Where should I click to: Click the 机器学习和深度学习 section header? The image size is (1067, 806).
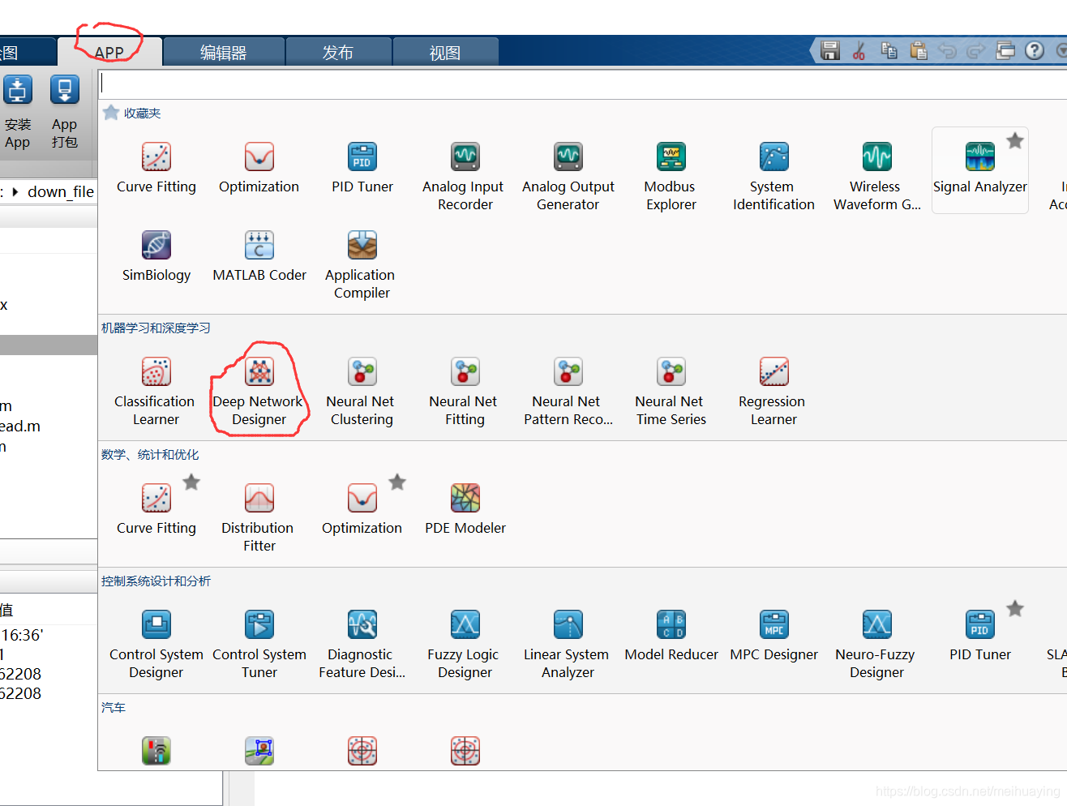coord(156,328)
